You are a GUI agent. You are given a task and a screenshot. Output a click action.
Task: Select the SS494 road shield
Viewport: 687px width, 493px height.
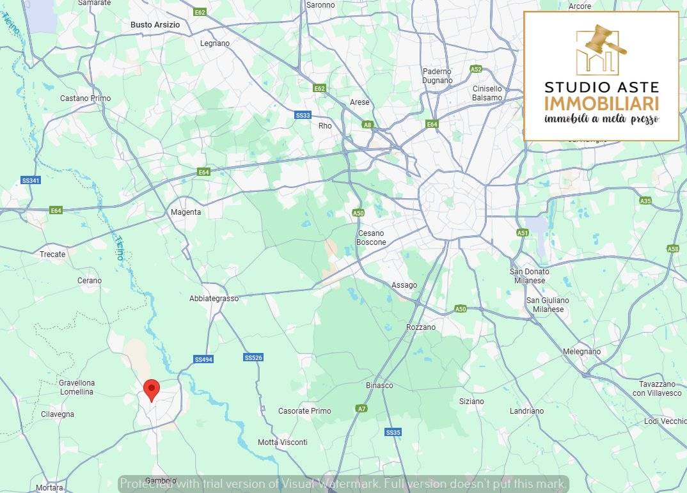click(203, 359)
